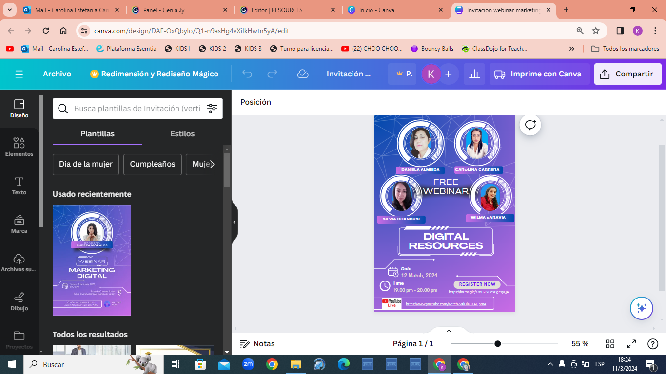This screenshot has width=666, height=374.
Task: Open search filters with the sliders icon
Action: pyautogui.click(x=212, y=109)
